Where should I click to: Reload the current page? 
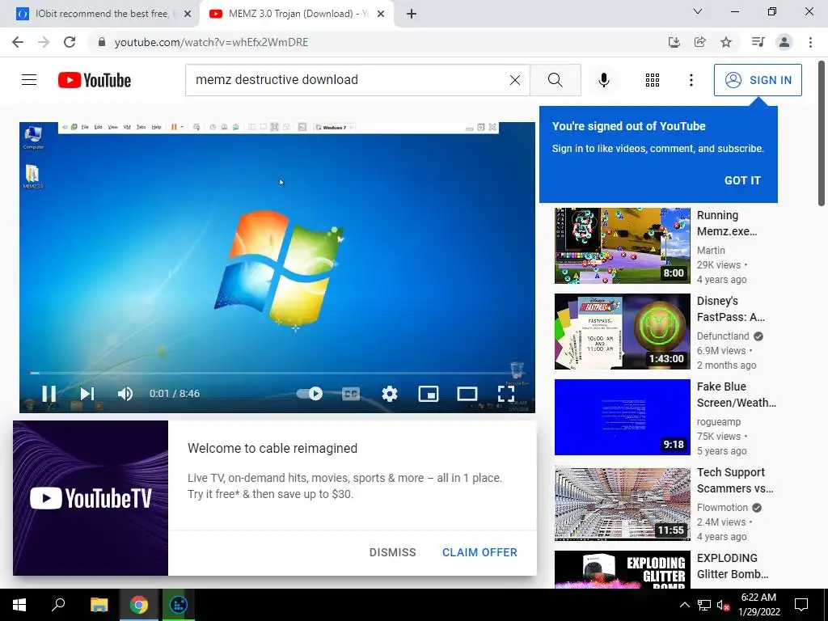tap(70, 42)
